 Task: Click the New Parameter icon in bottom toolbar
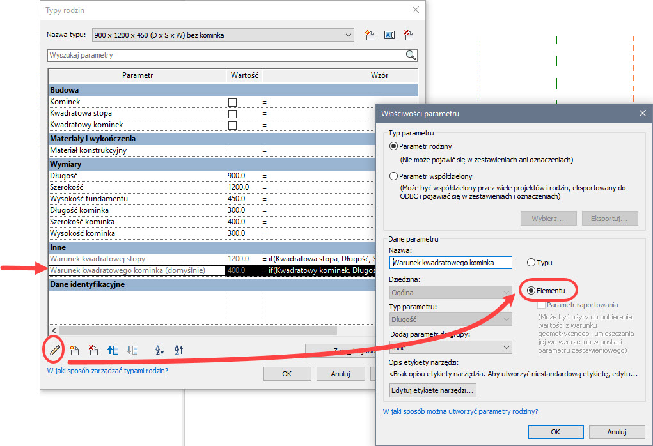(x=74, y=350)
